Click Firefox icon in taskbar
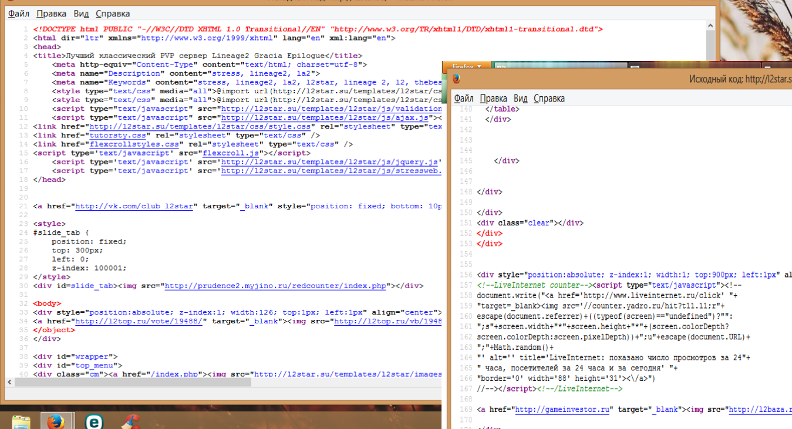This screenshot has height=429, width=792. tap(56, 421)
